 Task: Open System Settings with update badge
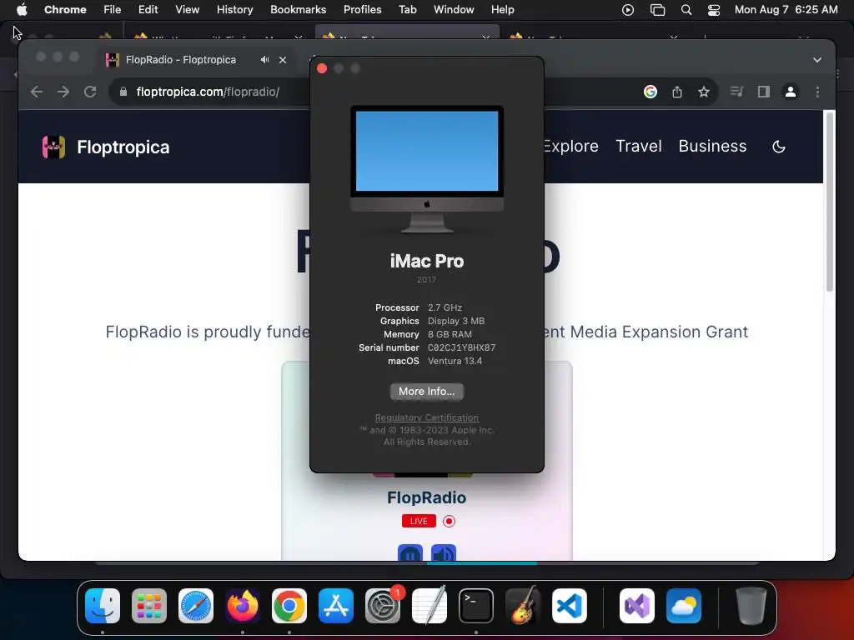tap(383, 606)
